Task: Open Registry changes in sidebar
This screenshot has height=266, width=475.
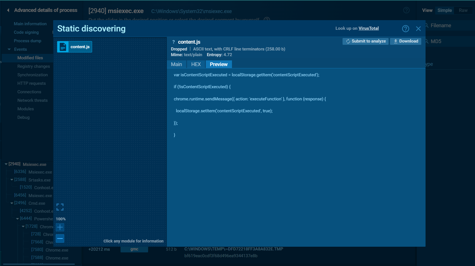Action: tap(34, 66)
